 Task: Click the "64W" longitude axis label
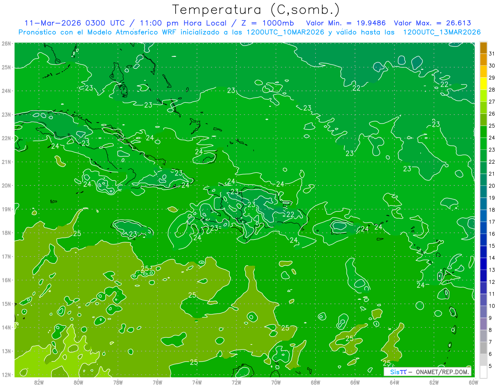pos(394,382)
